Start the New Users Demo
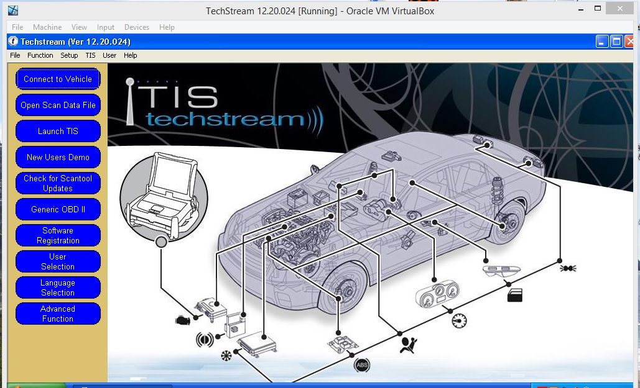This screenshot has width=640, height=388. 58,157
